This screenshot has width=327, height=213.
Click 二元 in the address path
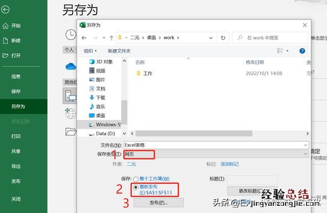click(135, 38)
